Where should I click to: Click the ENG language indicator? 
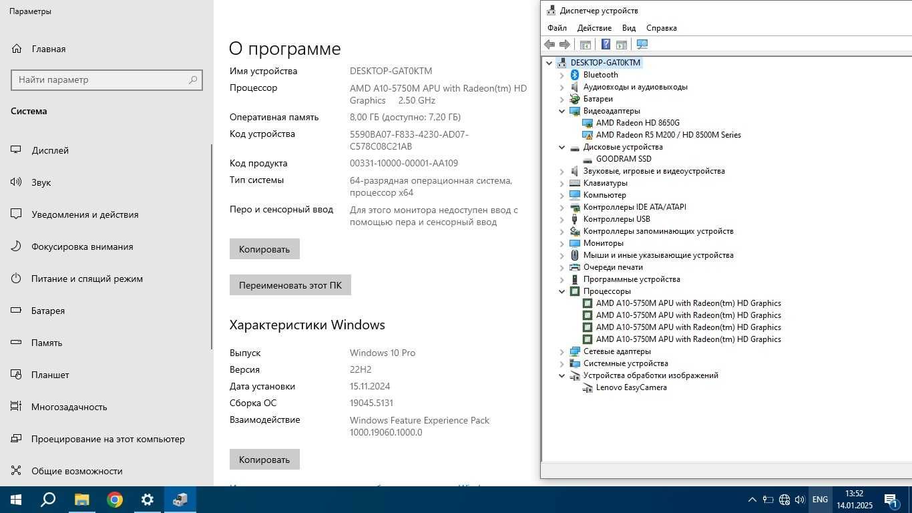point(820,500)
